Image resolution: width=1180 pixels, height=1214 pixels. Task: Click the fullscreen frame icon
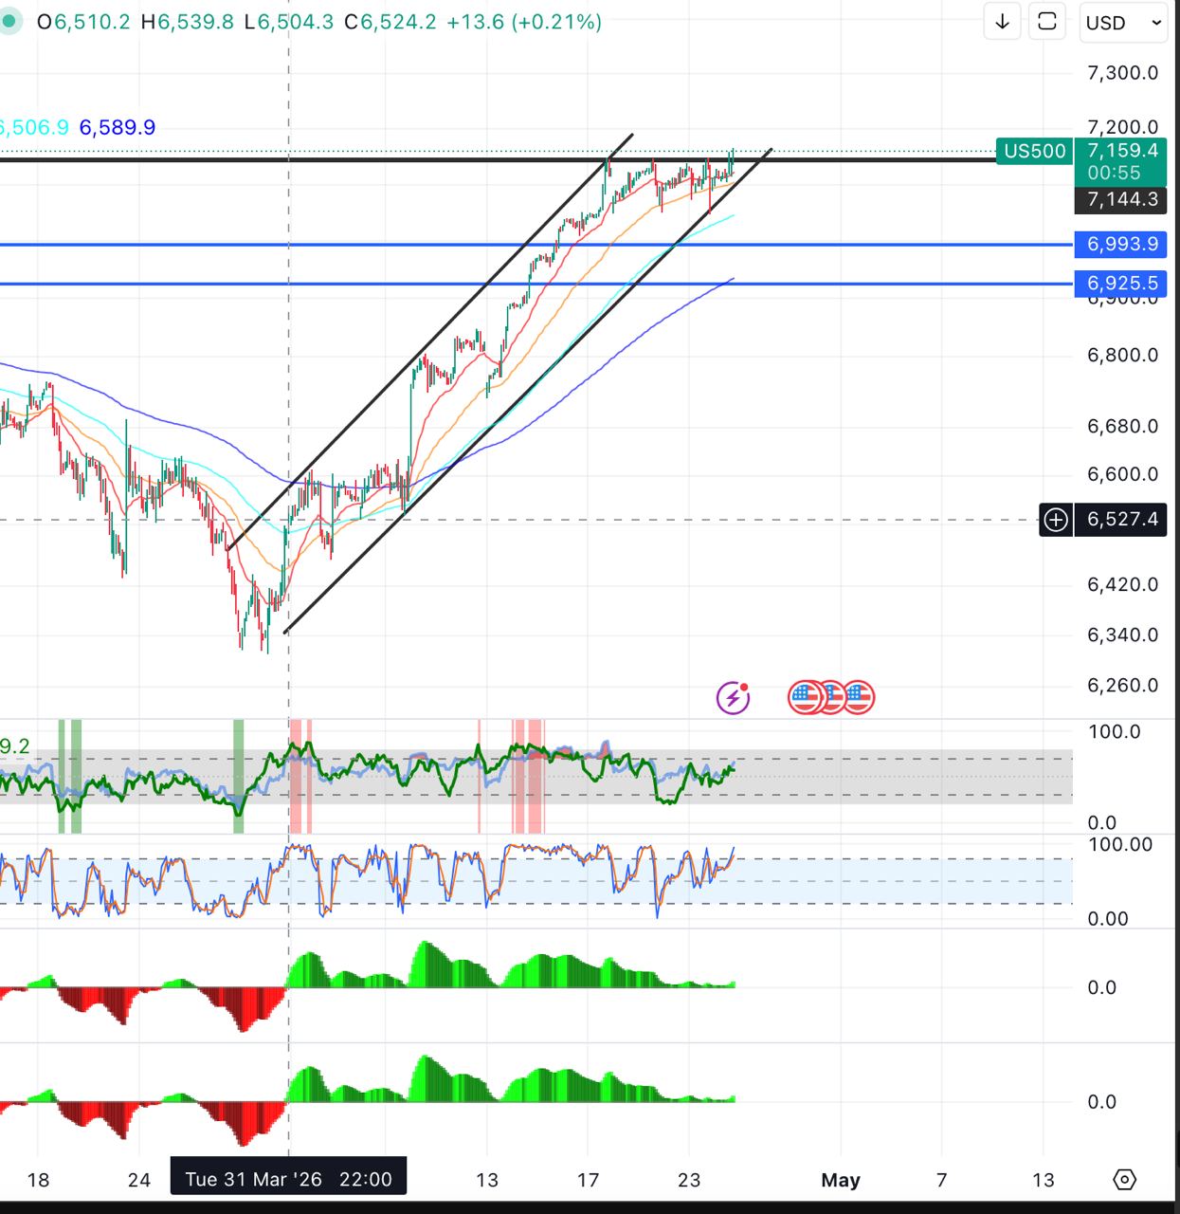point(1047,22)
